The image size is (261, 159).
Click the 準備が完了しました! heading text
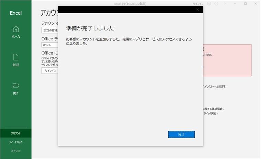pos(91,28)
